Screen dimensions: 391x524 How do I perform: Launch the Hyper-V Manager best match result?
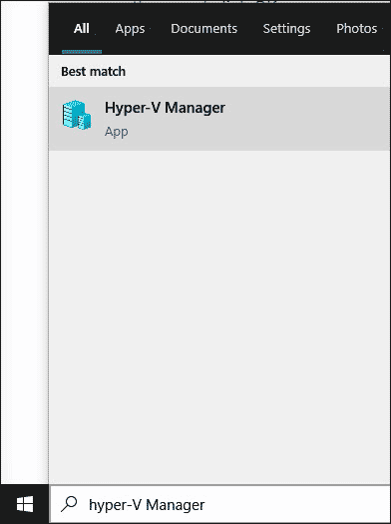[x=219, y=119]
